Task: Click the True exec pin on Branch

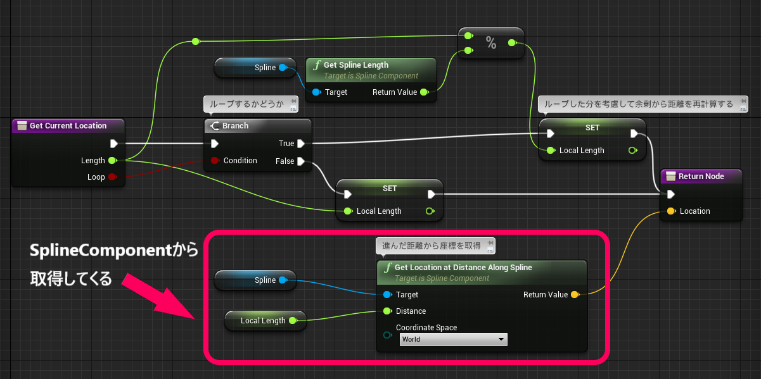Action: (x=301, y=144)
